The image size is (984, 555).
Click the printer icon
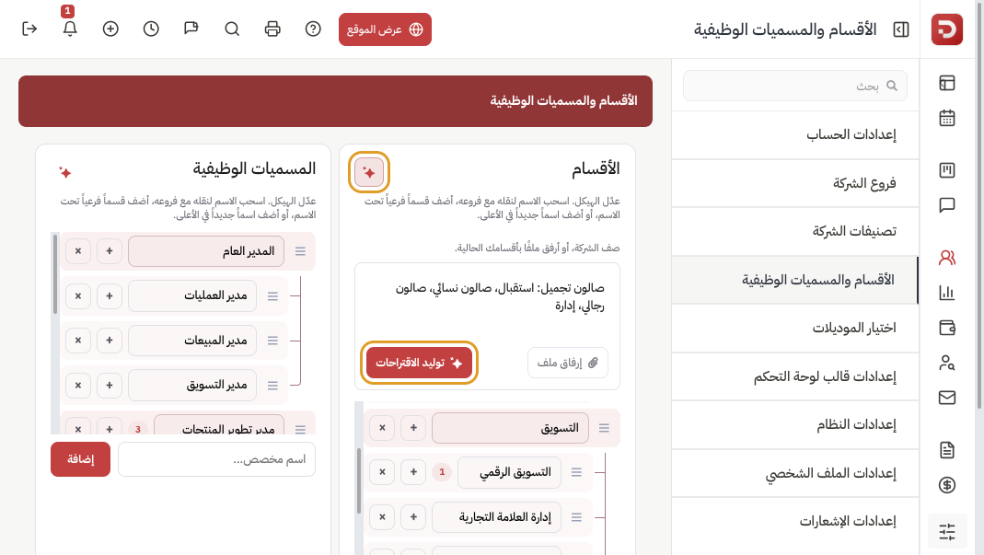(272, 29)
